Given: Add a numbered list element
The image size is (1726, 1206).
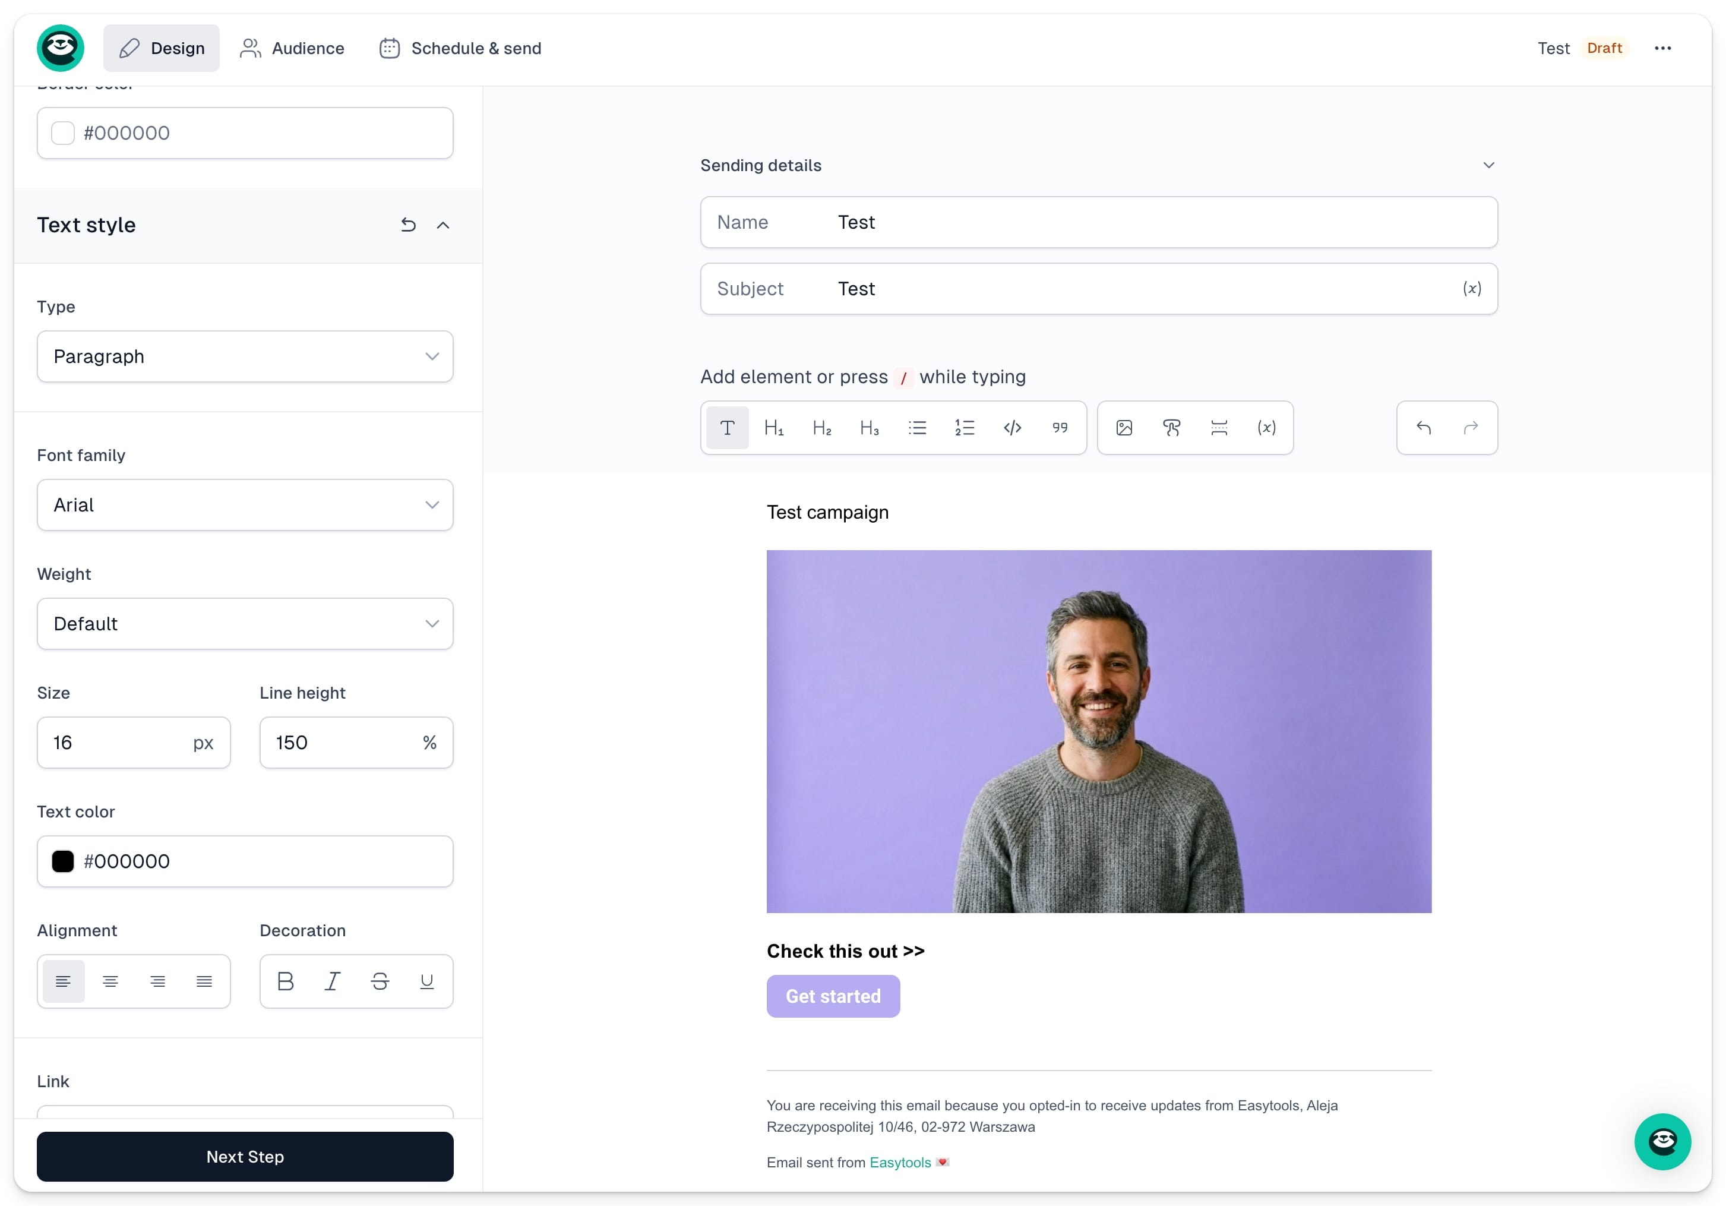Looking at the screenshot, I should (x=965, y=428).
